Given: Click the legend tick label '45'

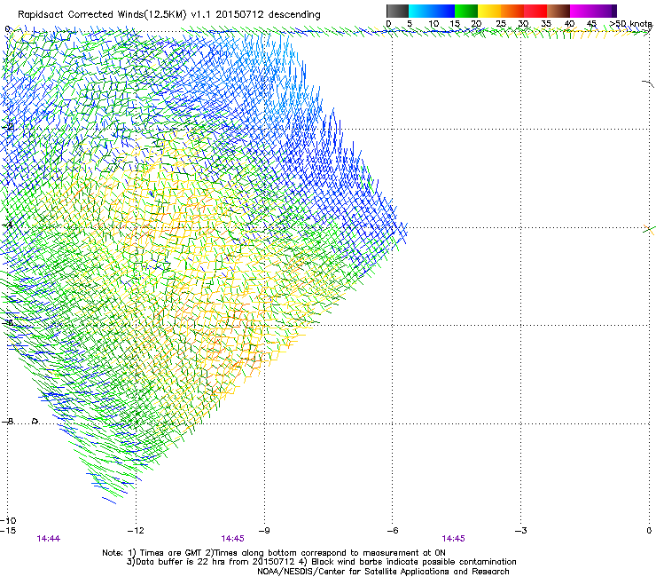Looking at the screenshot, I should point(591,24).
